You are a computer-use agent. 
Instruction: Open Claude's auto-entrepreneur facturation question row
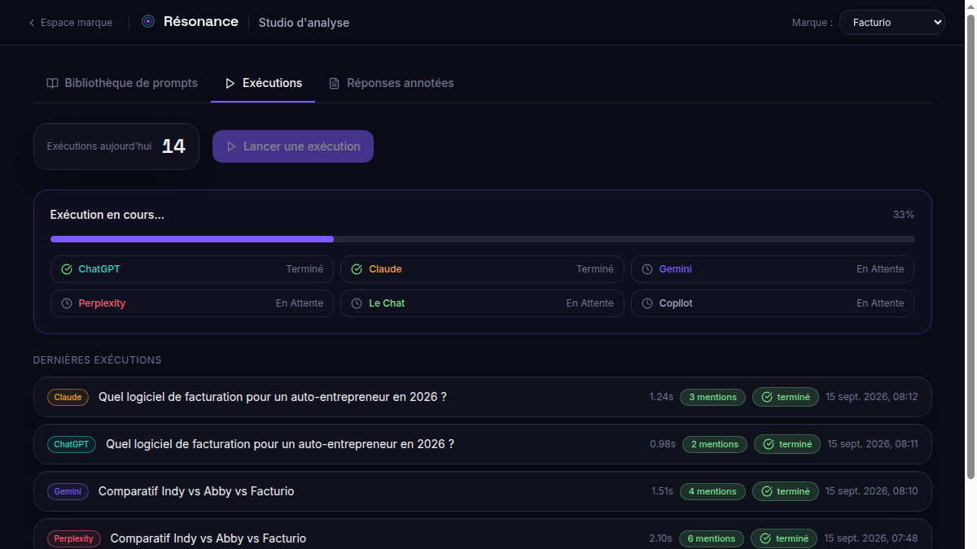pyautogui.click(x=483, y=397)
